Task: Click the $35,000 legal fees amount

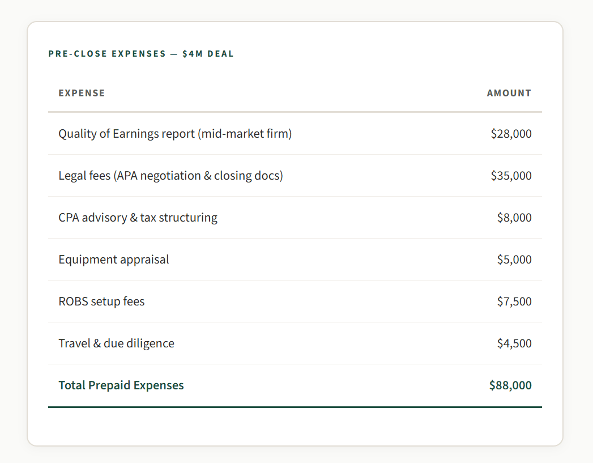Action: (x=511, y=176)
